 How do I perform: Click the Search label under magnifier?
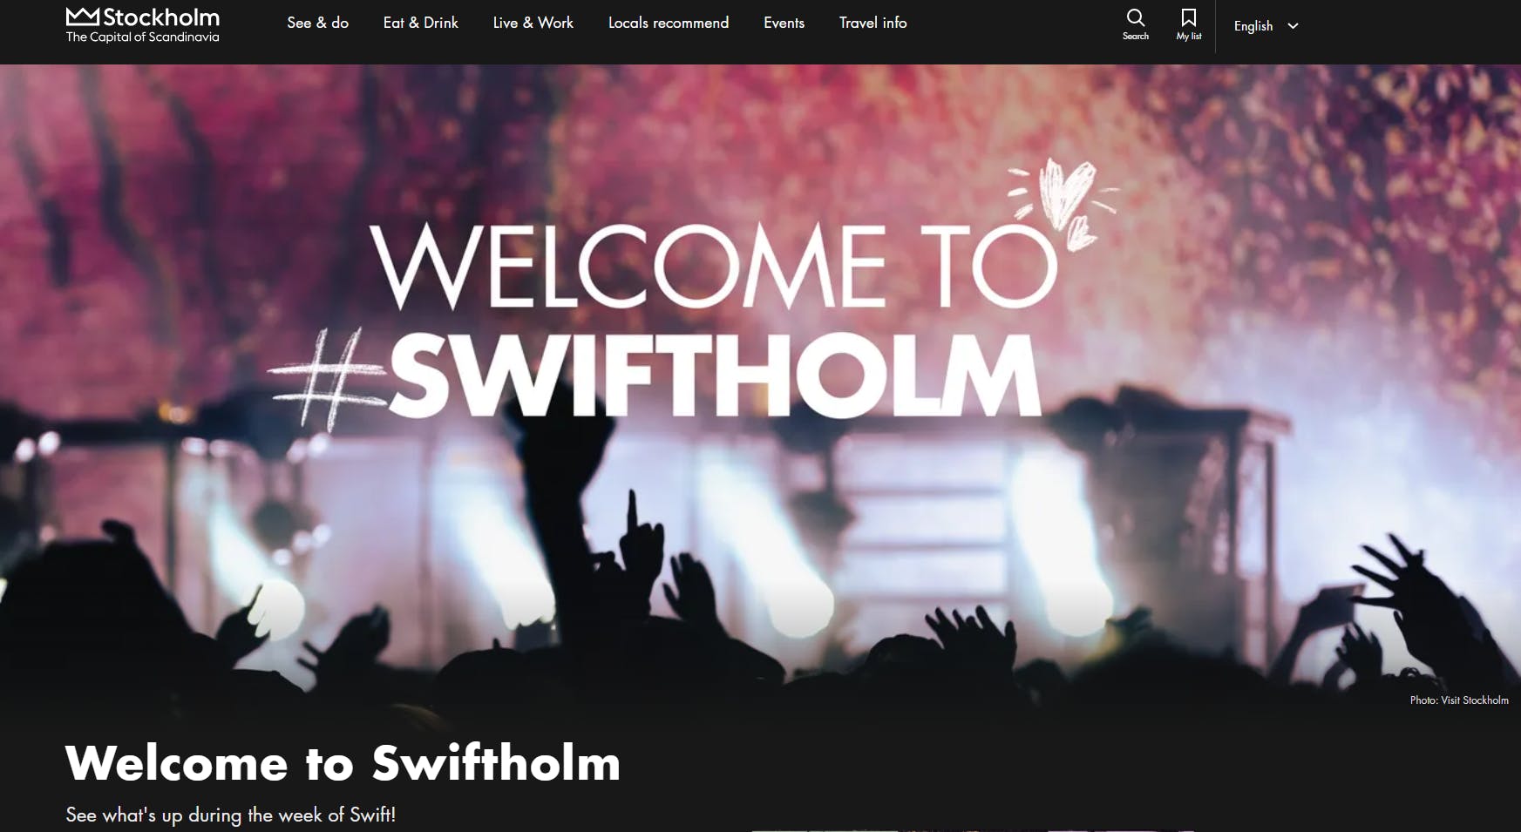click(1135, 37)
